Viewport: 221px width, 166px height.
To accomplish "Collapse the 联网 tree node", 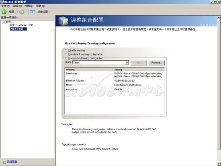I will tap(4, 22).
